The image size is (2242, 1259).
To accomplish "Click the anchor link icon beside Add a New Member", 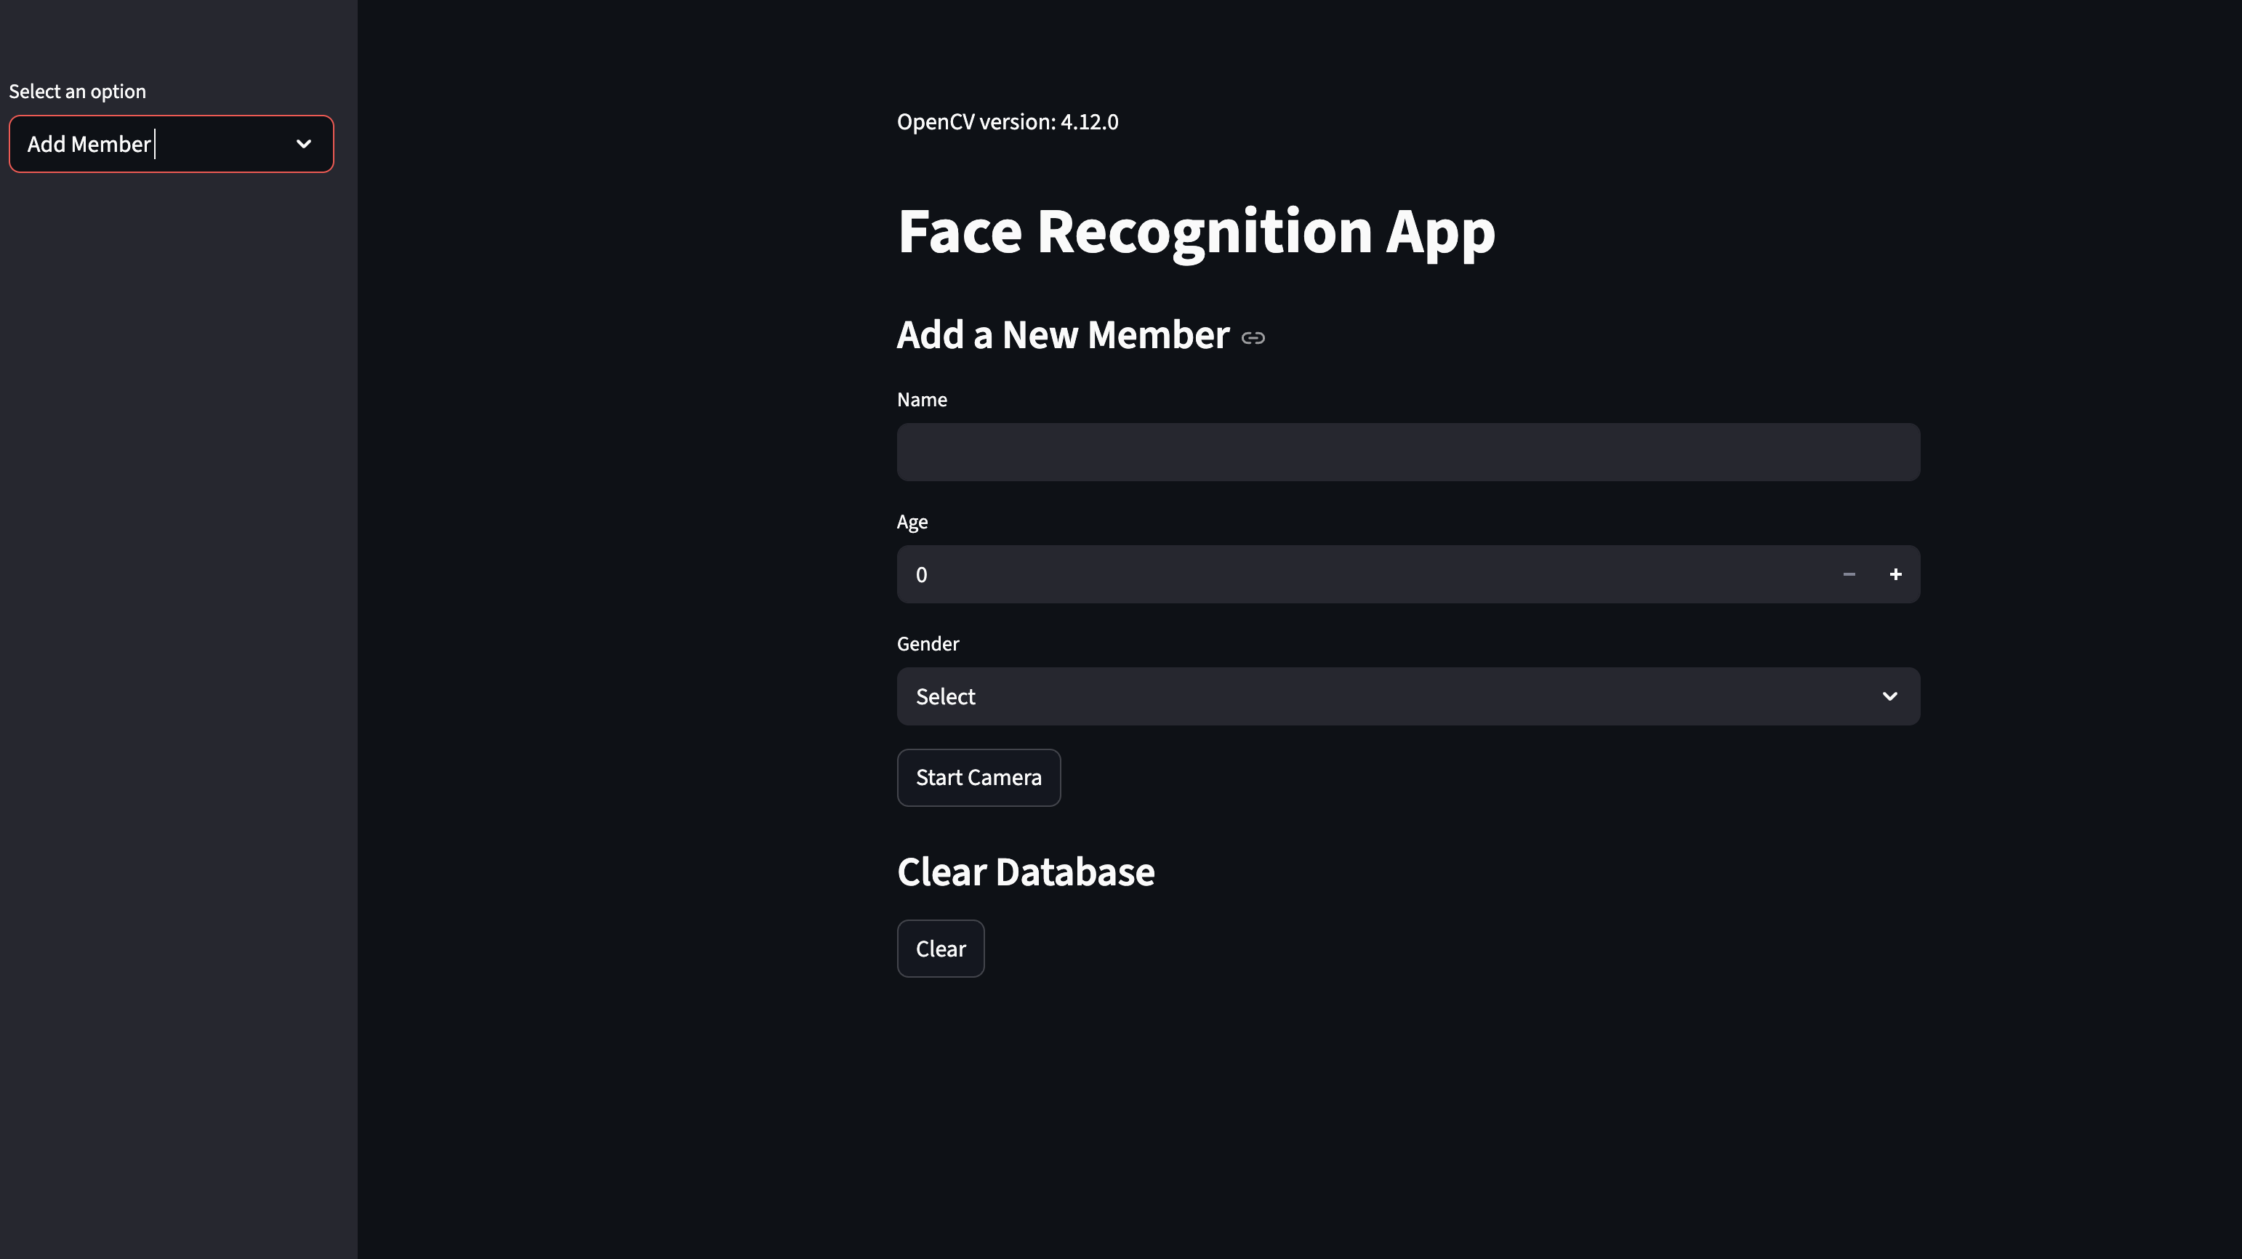I will (x=1253, y=337).
